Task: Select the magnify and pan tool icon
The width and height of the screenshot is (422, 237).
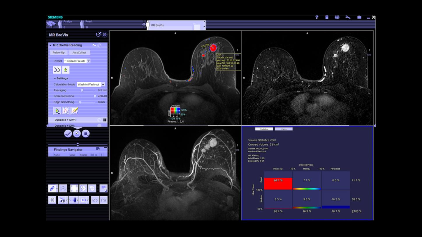Action: coord(83,188)
